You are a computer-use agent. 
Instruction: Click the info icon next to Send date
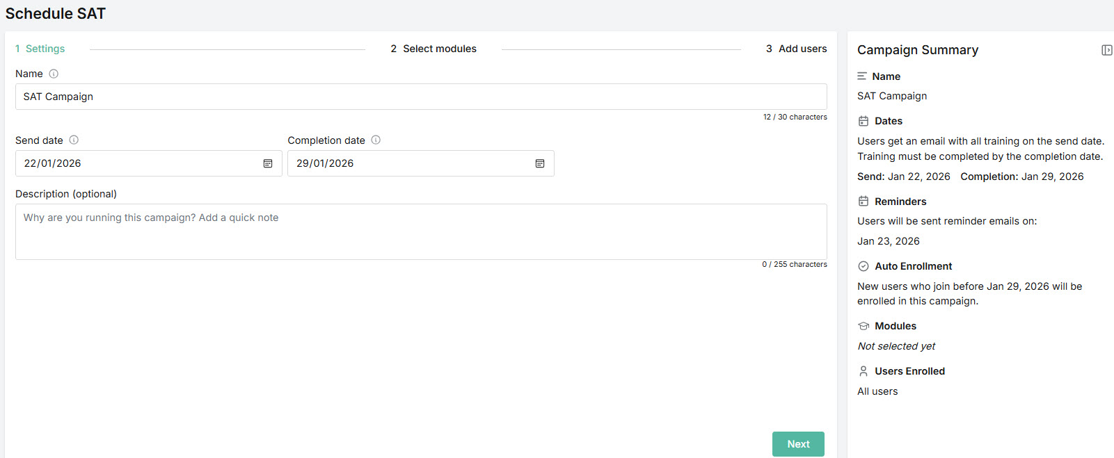tap(74, 140)
